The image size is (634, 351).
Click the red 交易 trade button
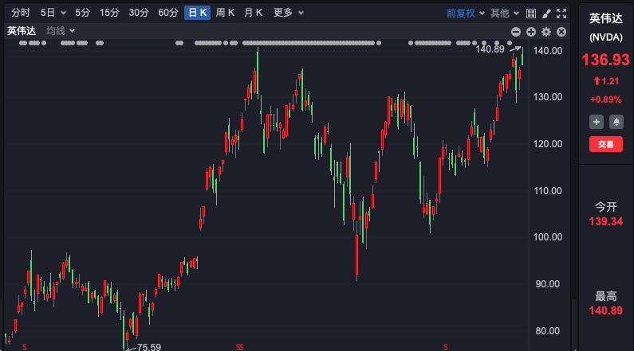pos(606,145)
